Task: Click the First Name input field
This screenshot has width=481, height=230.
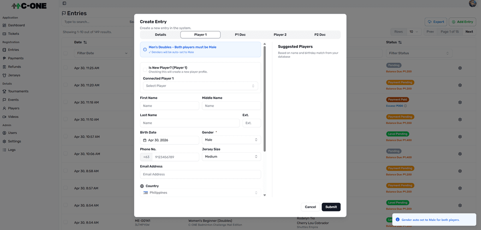Action: [x=170, y=106]
